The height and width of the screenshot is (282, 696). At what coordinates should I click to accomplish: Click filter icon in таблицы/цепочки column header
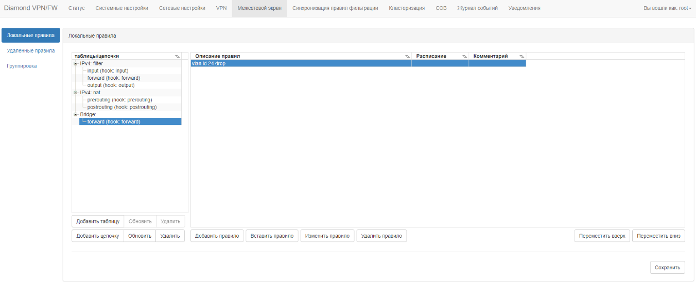click(x=177, y=56)
